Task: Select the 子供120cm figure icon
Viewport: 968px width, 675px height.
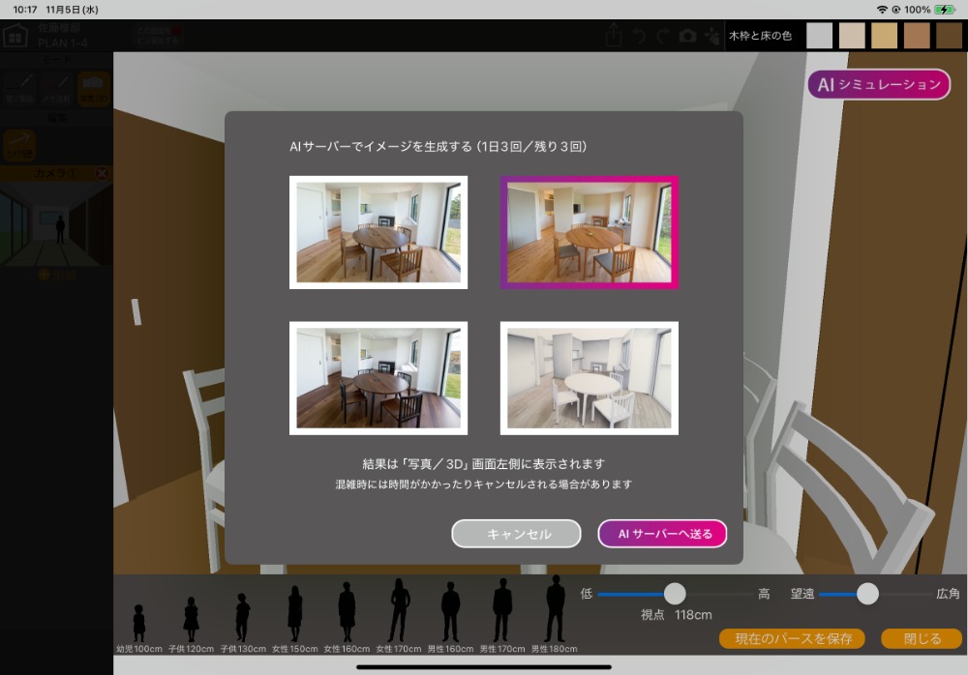Action: tap(191, 619)
